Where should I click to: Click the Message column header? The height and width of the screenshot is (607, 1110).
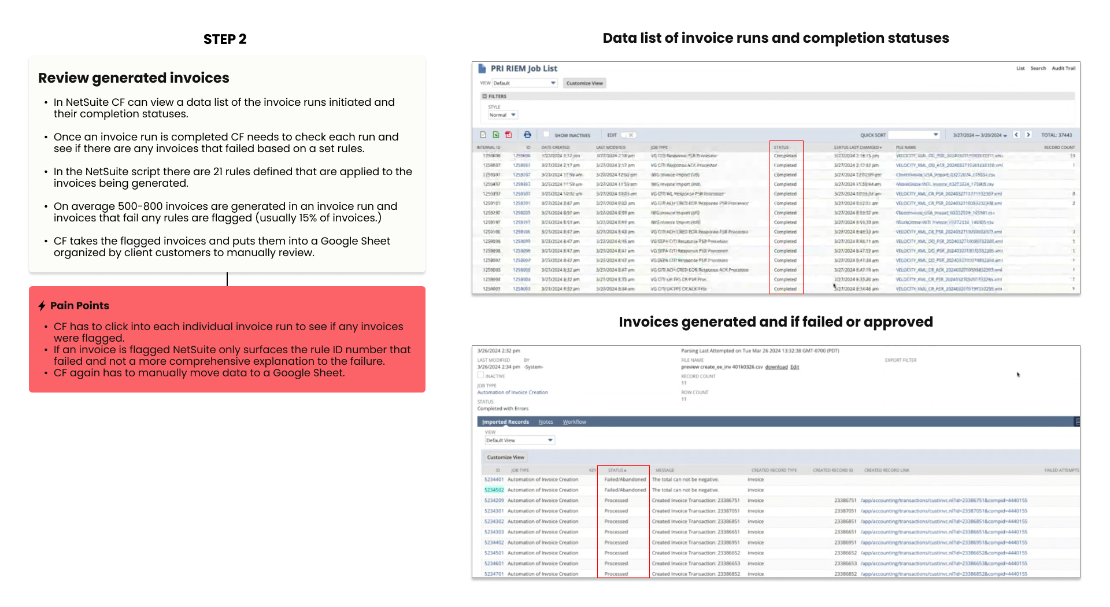[x=665, y=471]
